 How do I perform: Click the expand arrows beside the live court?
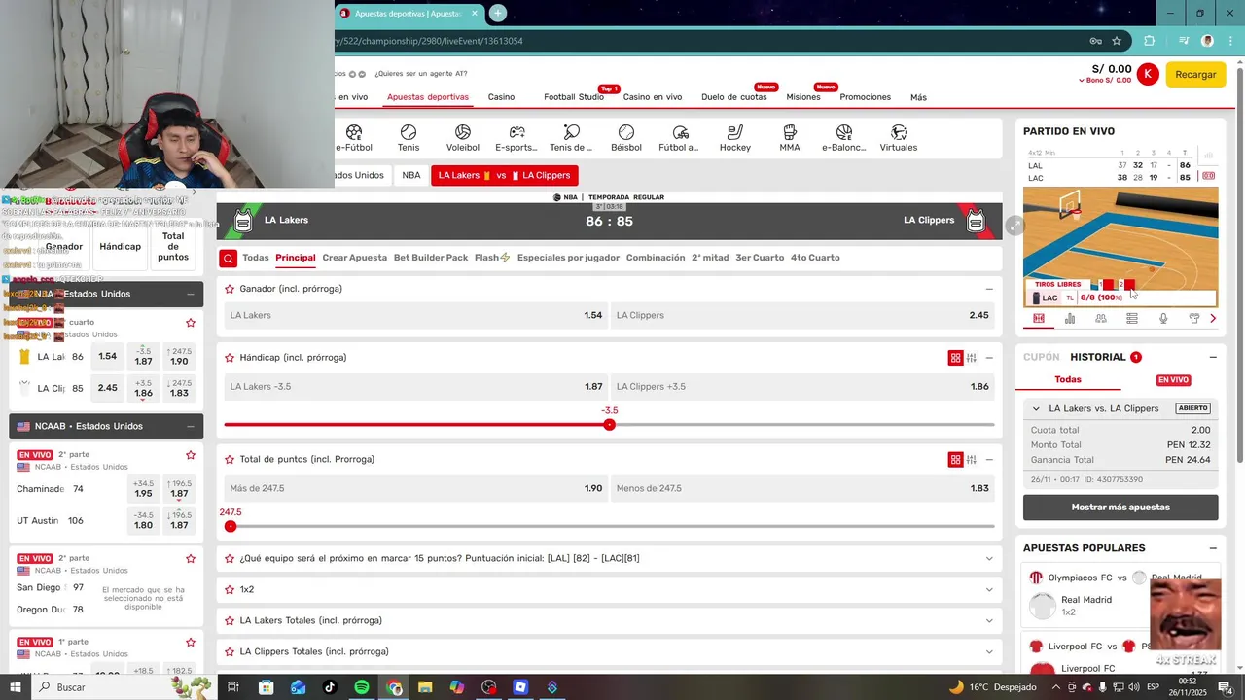(x=1014, y=226)
